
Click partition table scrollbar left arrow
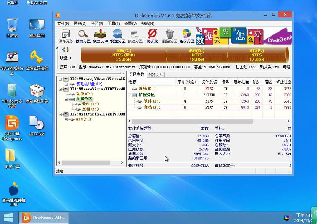[130, 121]
